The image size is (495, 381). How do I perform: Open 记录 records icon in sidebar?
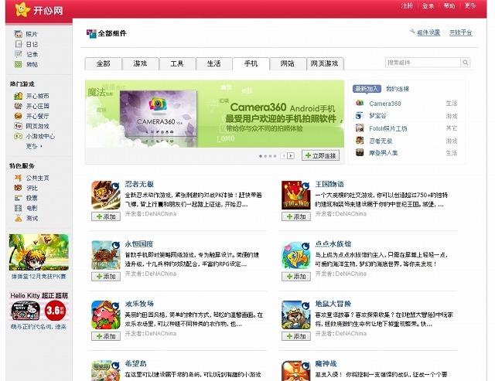click(x=19, y=54)
